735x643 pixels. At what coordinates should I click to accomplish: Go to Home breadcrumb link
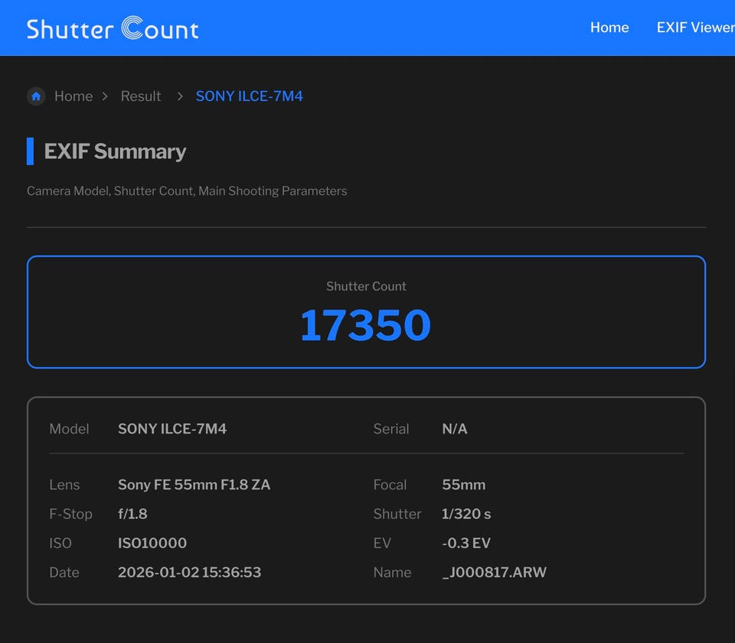click(73, 96)
